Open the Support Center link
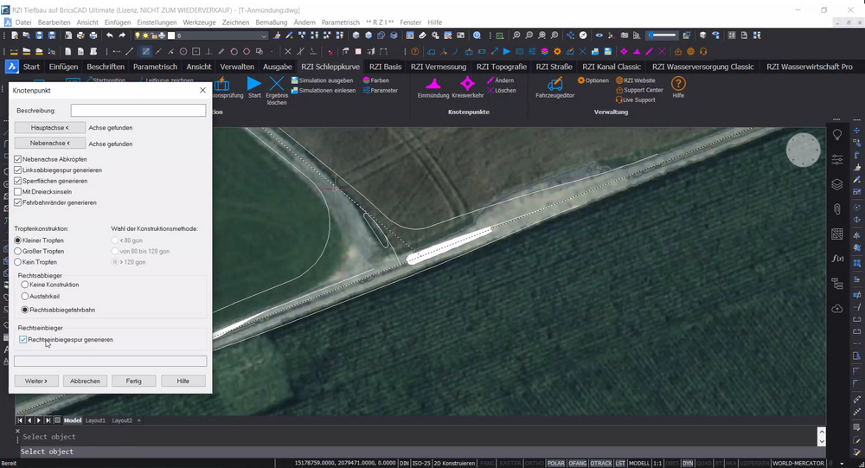Screen dimensions: 865x468 point(639,90)
